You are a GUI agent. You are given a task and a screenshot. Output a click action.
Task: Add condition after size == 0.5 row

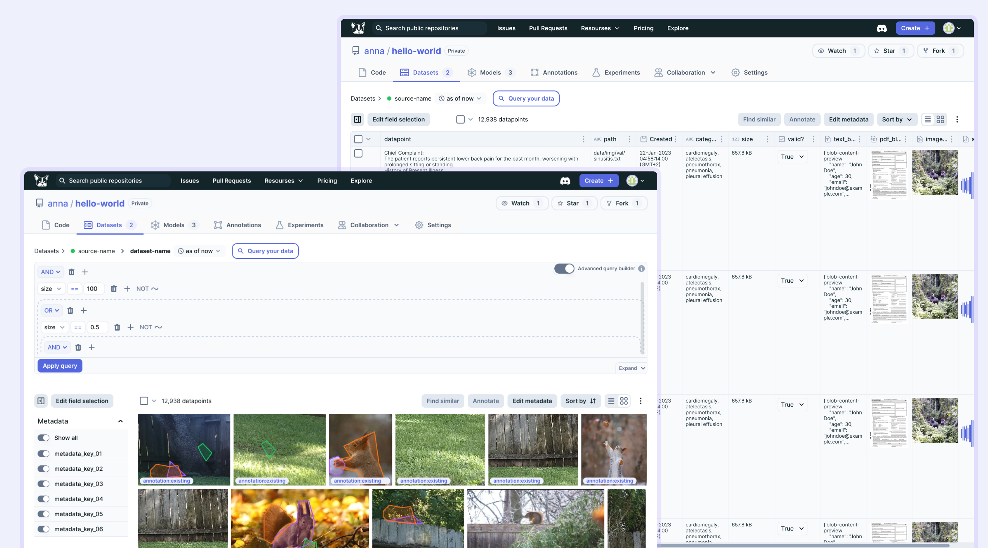[130, 327]
